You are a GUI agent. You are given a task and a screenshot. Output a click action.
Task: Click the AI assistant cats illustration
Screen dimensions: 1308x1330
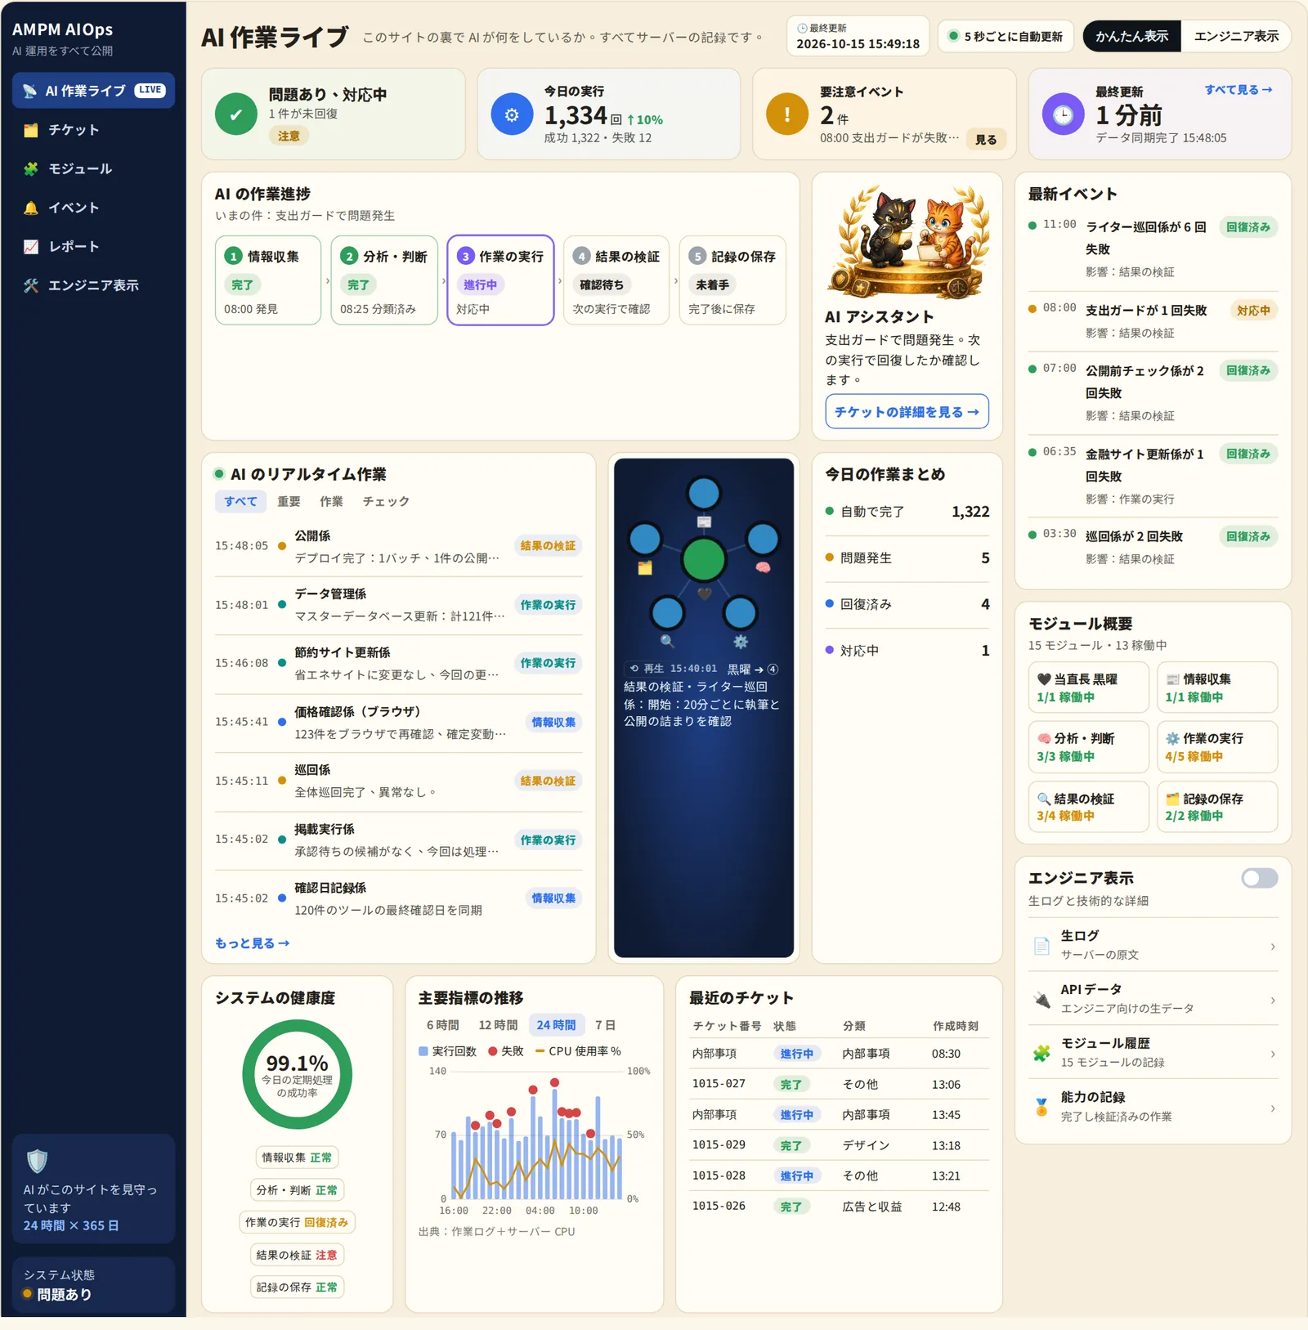[x=907, y=242]
